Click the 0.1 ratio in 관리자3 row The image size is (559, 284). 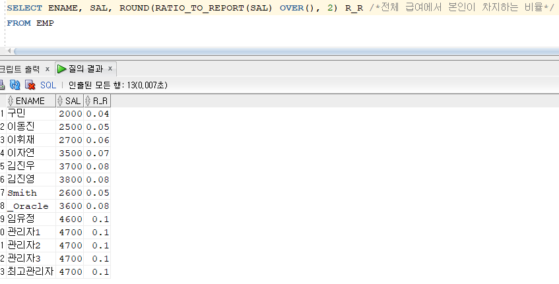tap(100, 259)
